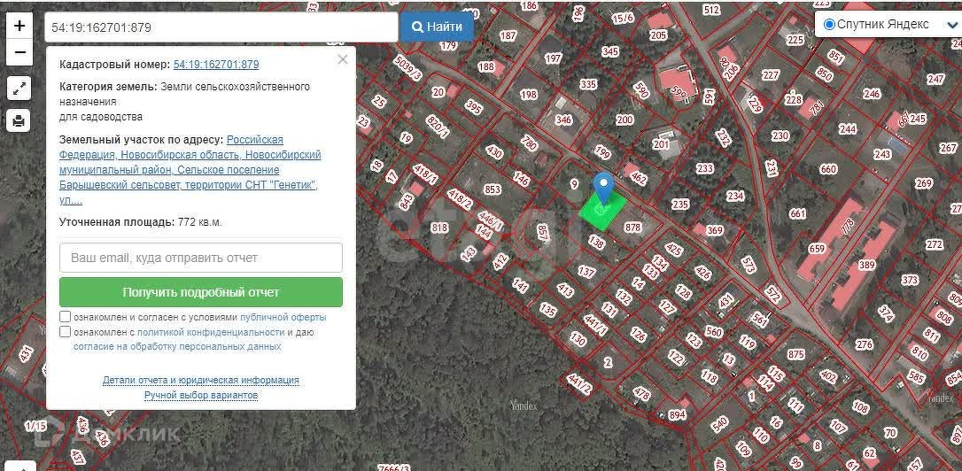Select the Спутник Яндекс radio option
962x471 pixels.
pos(829,25)
